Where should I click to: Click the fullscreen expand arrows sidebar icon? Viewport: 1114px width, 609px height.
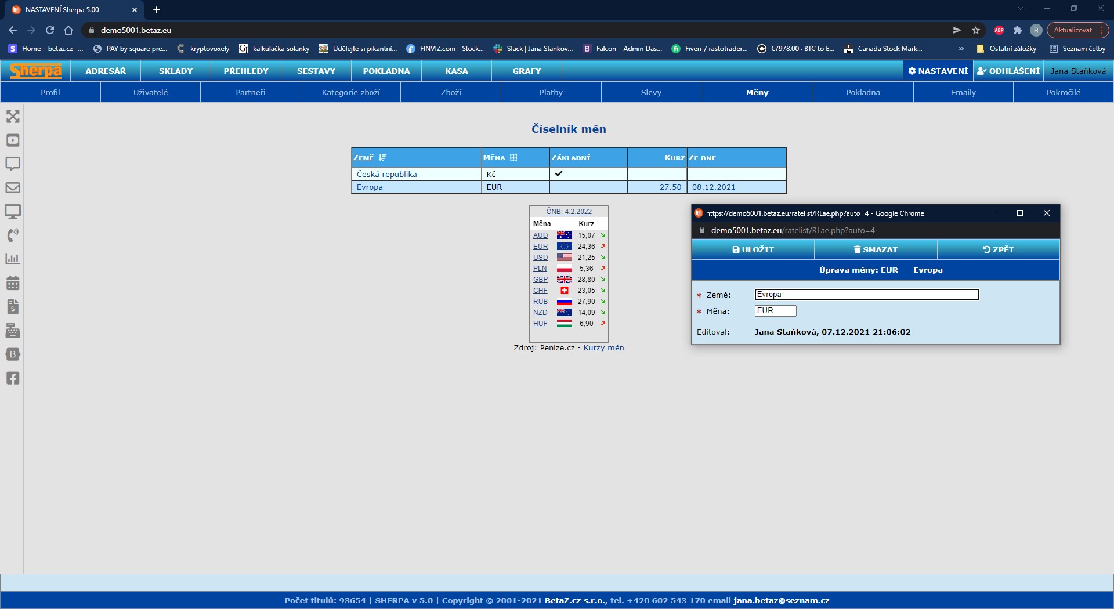click(13, 117)
